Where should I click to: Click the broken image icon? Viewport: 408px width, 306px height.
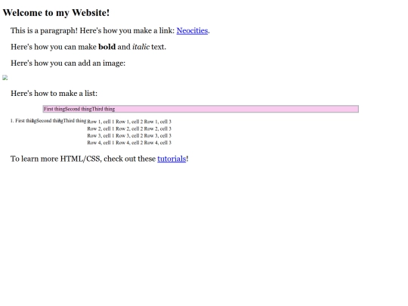click(5, 78)
